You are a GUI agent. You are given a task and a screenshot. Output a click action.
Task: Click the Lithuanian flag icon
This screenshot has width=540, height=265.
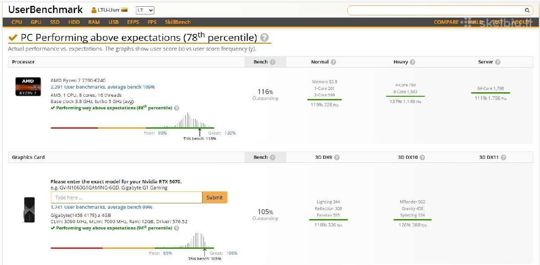tap(124, 10)
